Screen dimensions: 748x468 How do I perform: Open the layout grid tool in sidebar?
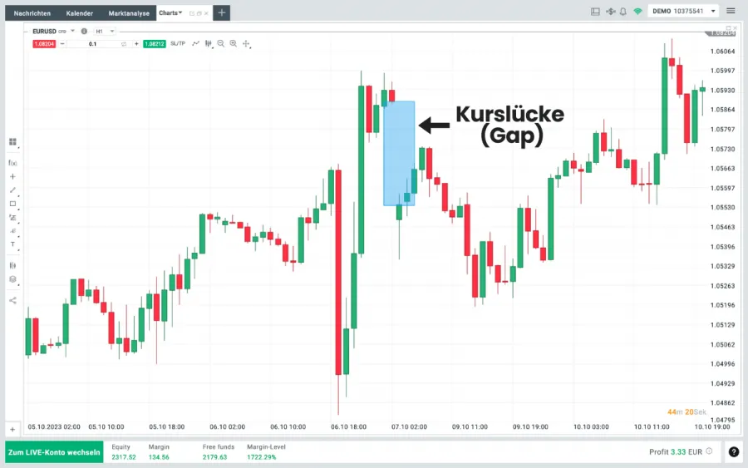click(x=12, y=141)
